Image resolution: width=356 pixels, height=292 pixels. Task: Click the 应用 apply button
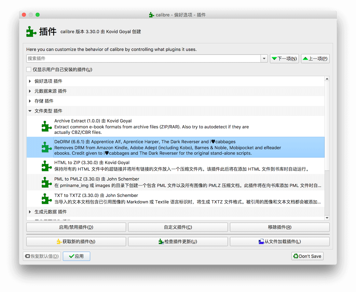point(77,256)
